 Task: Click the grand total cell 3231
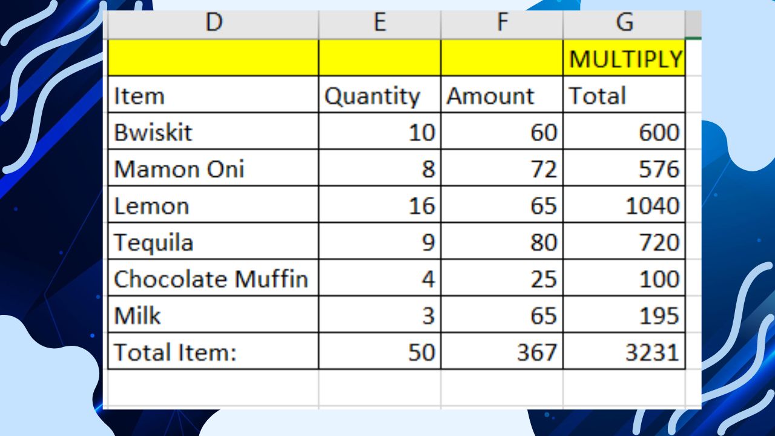624,352
